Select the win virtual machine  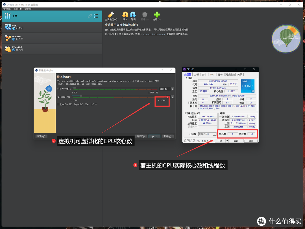(52, 27)
